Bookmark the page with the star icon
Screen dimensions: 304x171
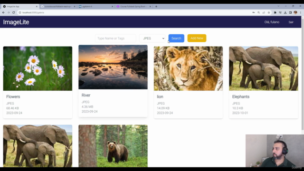point(269,12)
